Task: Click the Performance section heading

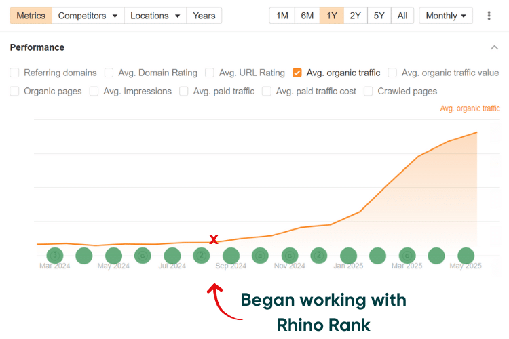Action: (x=37, y=47)
